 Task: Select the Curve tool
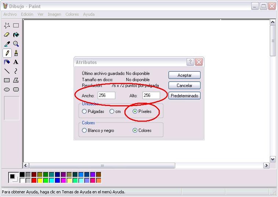pyautogui.click(x=16, y=71)
